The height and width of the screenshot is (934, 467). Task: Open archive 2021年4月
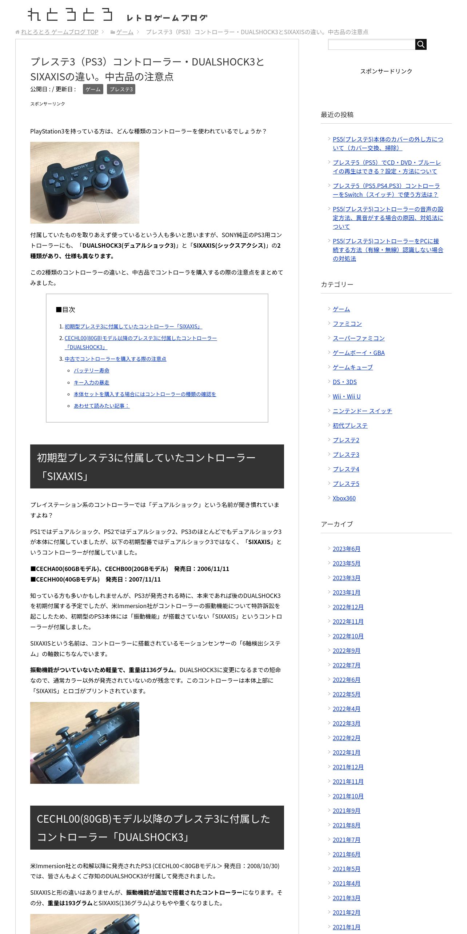coord(347,883)
